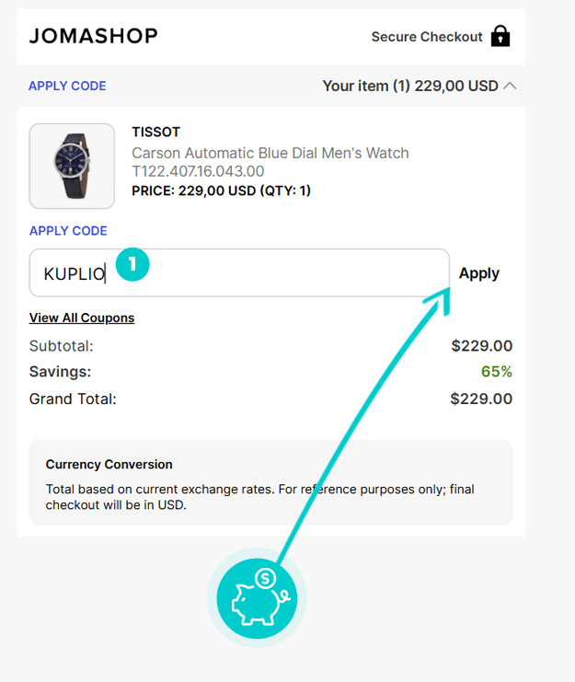The width and height of the screenshot is (575, 682).
Task: Click the teal arrow head near Apply
Action: [x=439, y=299]
